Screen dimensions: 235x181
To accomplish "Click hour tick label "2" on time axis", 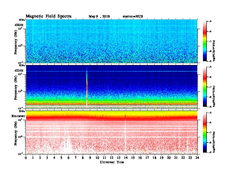I will [40, 158].
